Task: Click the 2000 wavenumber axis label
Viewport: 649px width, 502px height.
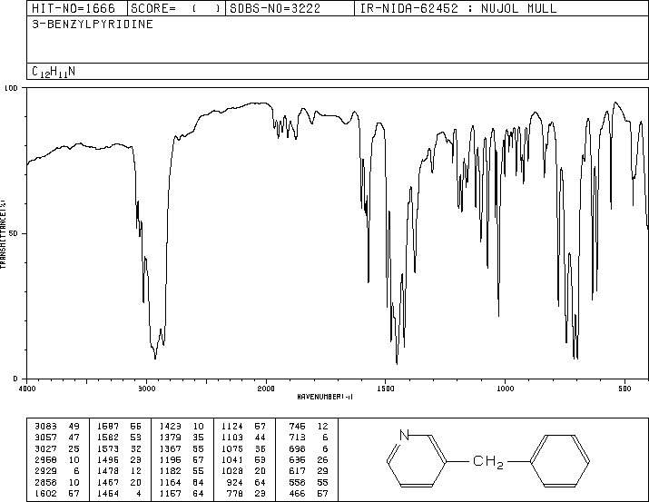Action: (266, 389)
